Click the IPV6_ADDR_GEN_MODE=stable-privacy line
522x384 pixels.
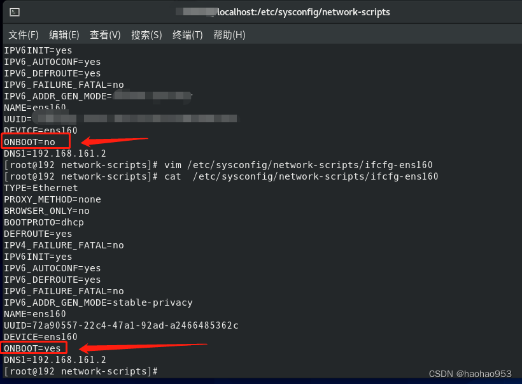95,302
